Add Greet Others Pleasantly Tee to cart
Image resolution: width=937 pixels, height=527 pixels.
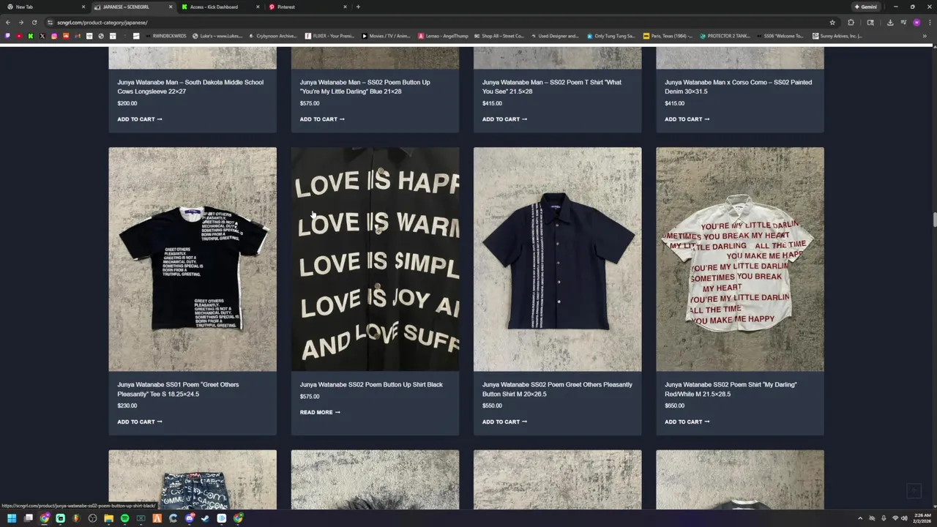(140, 422)
